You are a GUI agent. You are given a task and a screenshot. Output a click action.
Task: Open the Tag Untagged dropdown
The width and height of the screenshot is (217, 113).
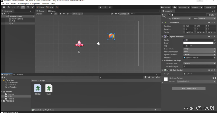click(181, 18)
